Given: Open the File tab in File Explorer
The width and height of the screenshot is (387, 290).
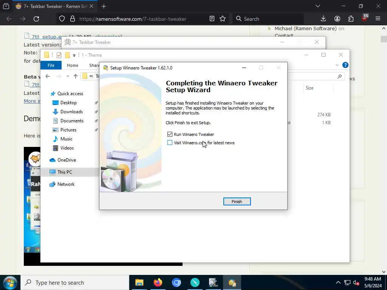Looking at the screenshot, I should (x=51, y=65).
